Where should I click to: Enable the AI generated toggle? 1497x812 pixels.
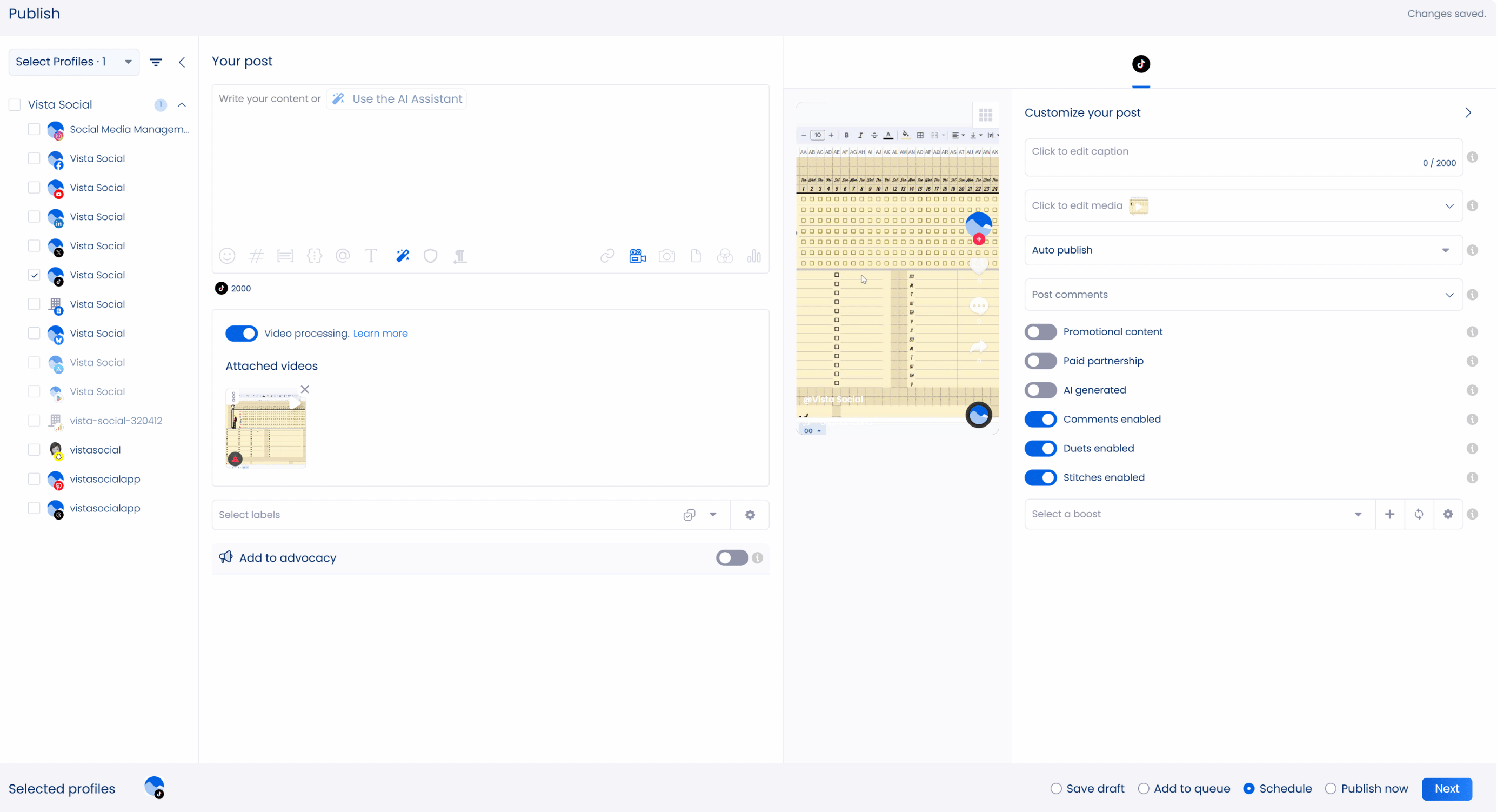1040,390
